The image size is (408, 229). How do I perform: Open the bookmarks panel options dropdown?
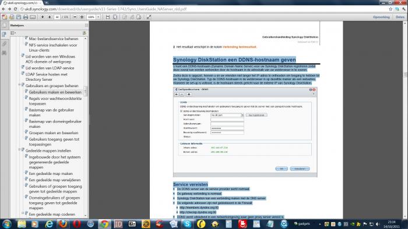pos(13,33)
